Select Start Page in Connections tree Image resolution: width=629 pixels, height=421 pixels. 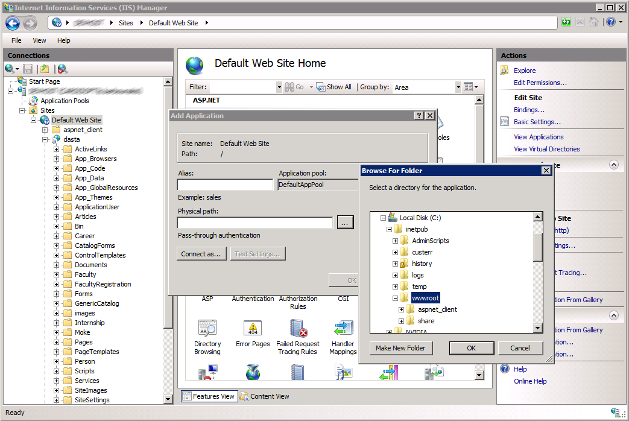point(44,81)
